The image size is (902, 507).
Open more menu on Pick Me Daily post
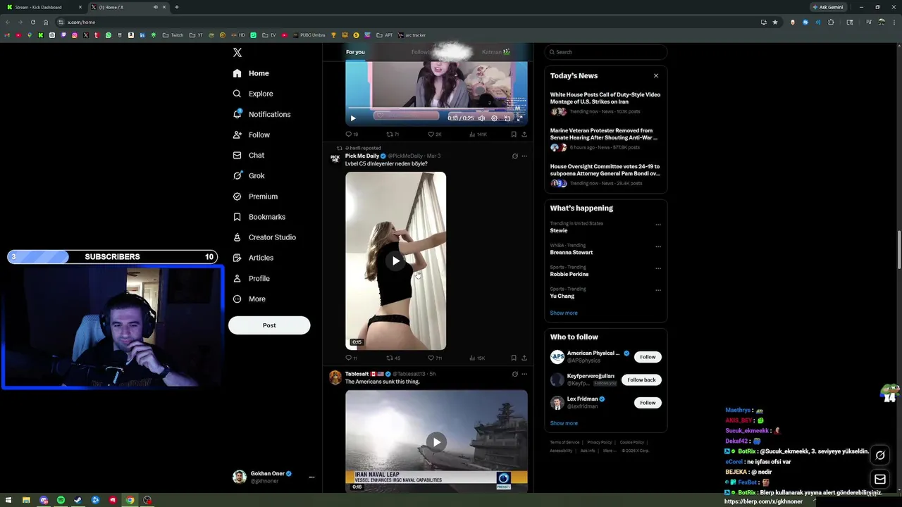click(x=524, y=156)
